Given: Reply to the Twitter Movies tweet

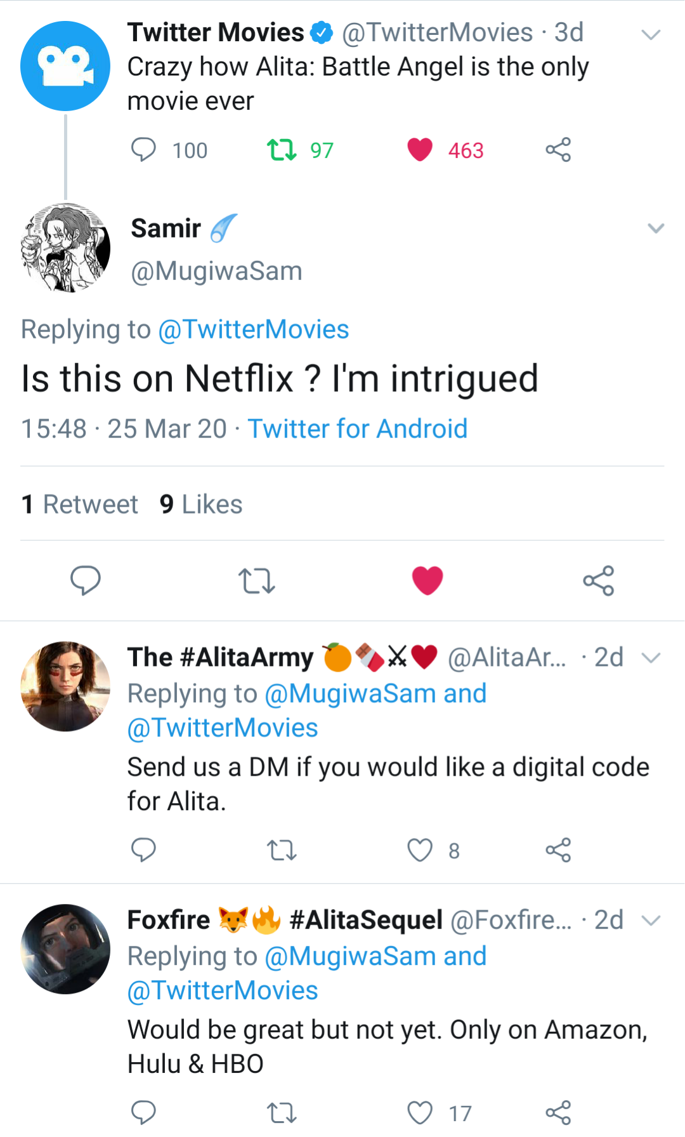Looking at the screenshot, I should coord(143,150).
